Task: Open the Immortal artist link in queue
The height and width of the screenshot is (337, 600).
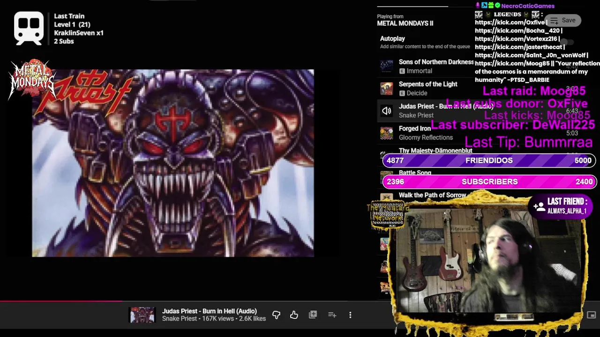Action: [x=419, y=71]
